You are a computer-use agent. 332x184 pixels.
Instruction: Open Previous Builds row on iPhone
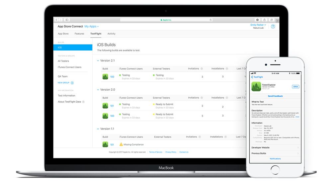(x=275, y=153)
